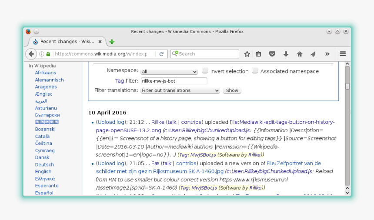Image resolution: width=374 pixels, height=220 pixels.
Task: Open the Tag link in the 21:12 entry
Action: pos(183,155)
